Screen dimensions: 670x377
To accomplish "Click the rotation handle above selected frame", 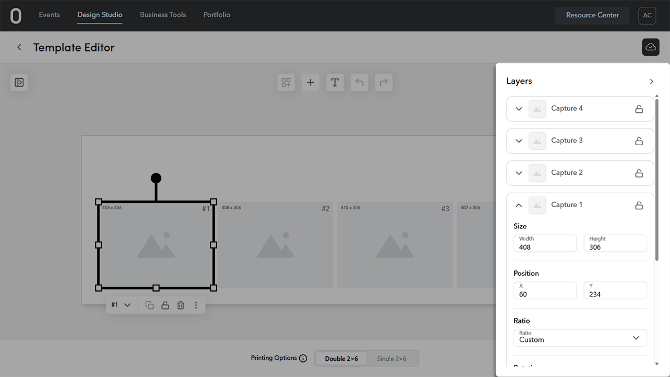I will point(156,178).
